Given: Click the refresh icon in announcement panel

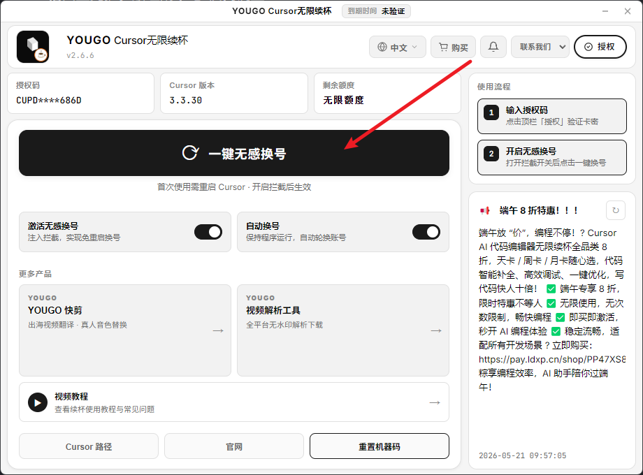Looking at the screenshot, I should [x=616, y=210].
